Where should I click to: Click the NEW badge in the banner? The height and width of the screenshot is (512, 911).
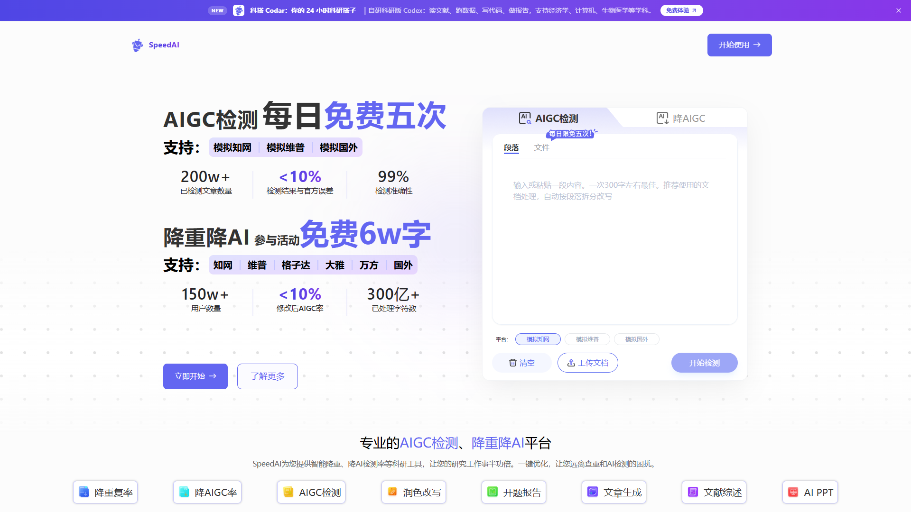pos(217,10)
